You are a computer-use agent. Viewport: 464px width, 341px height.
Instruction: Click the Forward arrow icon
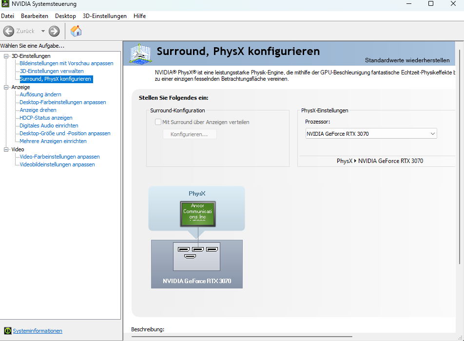click(x=54, y=31)
